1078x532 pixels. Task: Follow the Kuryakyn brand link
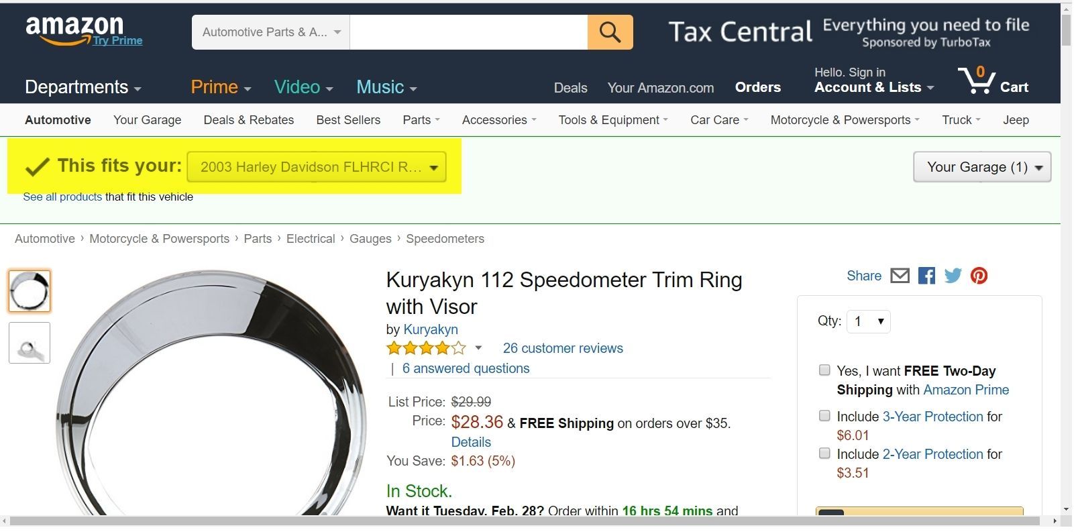tap(431, 329)
